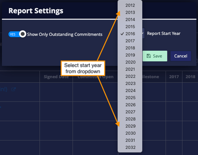Click the Save button
The image size is (198, 155).
tap(155, 56)
